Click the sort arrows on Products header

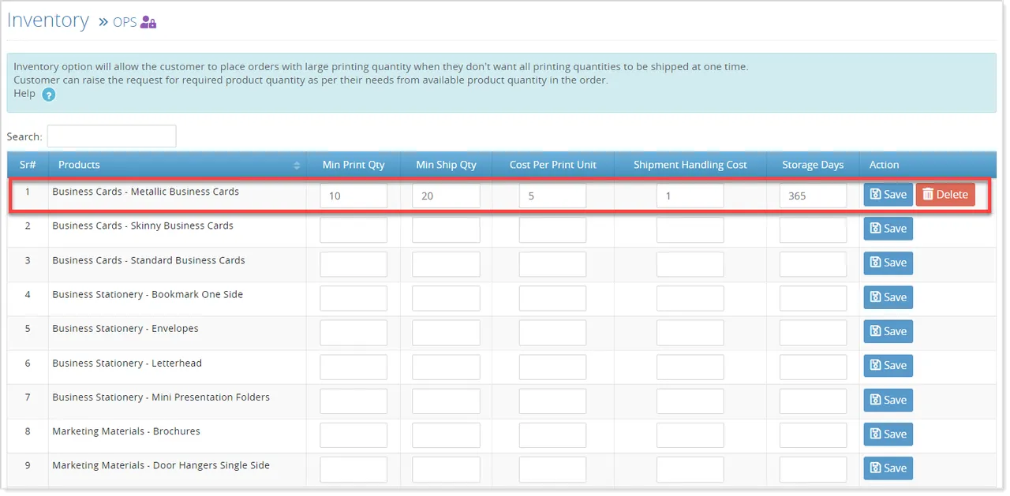[x=297, y=165]
